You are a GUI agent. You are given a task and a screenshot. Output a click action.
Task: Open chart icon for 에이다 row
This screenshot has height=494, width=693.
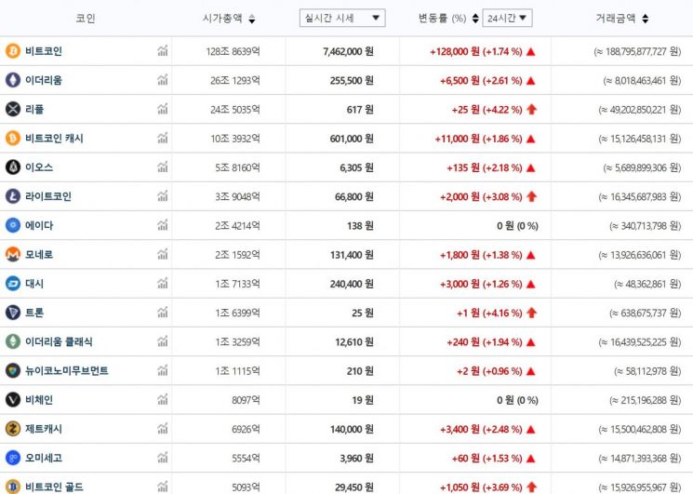point(163,225)
